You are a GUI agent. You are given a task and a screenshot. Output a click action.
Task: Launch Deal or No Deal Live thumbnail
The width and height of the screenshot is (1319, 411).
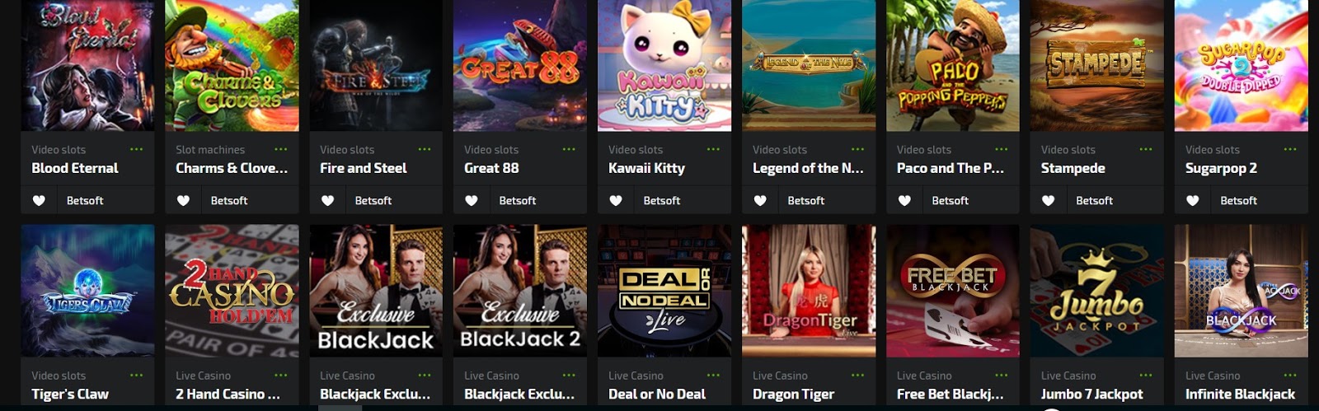click(x=664, y=291)
